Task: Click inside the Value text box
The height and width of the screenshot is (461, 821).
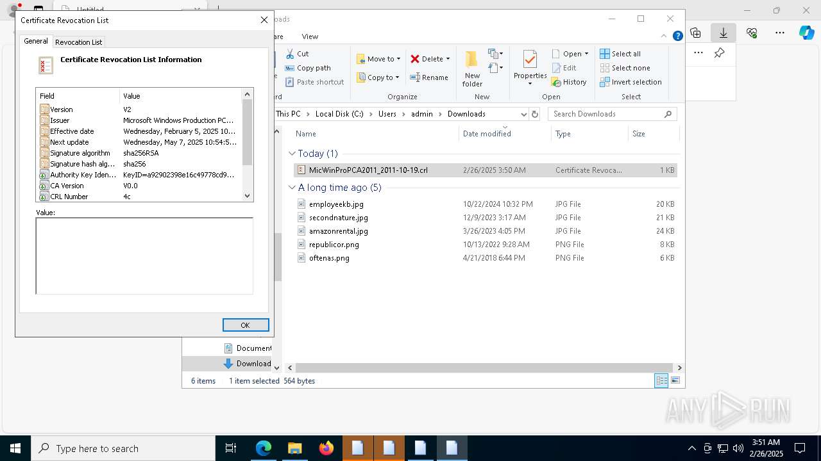Action: point(144,255)
